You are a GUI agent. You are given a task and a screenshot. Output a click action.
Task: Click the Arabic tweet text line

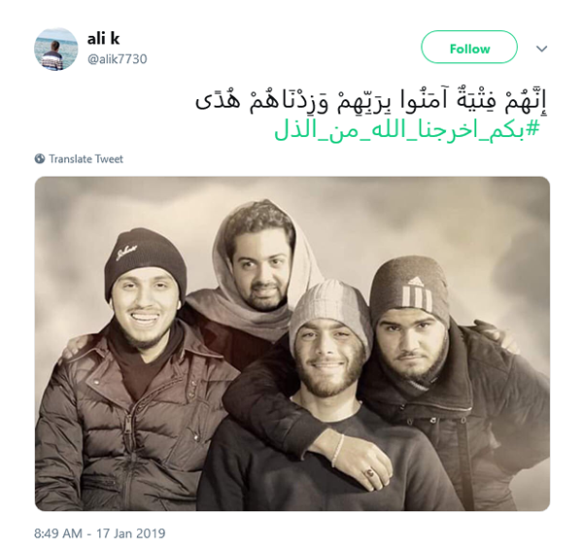coord(371,101)
